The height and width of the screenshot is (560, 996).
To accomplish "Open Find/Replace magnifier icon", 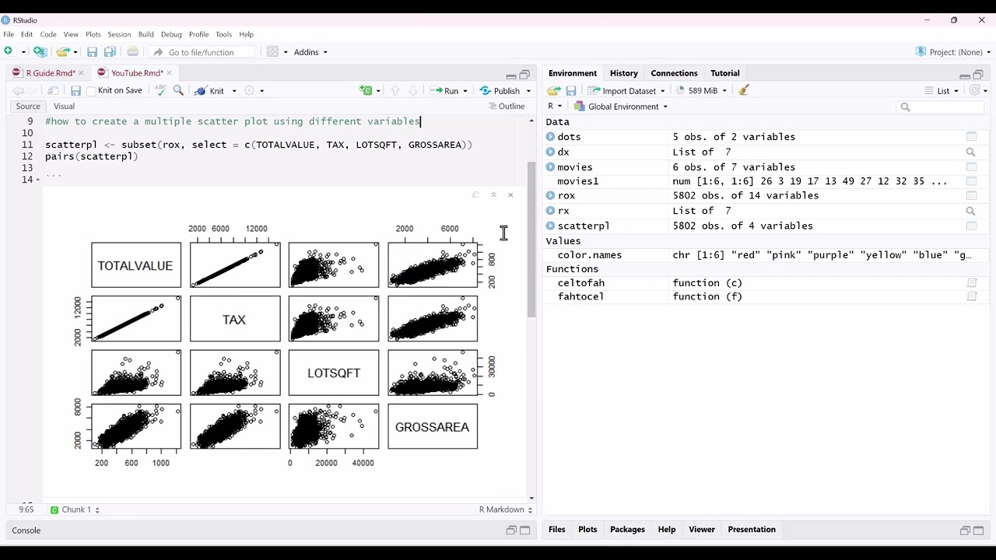I will [x=178, y=90].
